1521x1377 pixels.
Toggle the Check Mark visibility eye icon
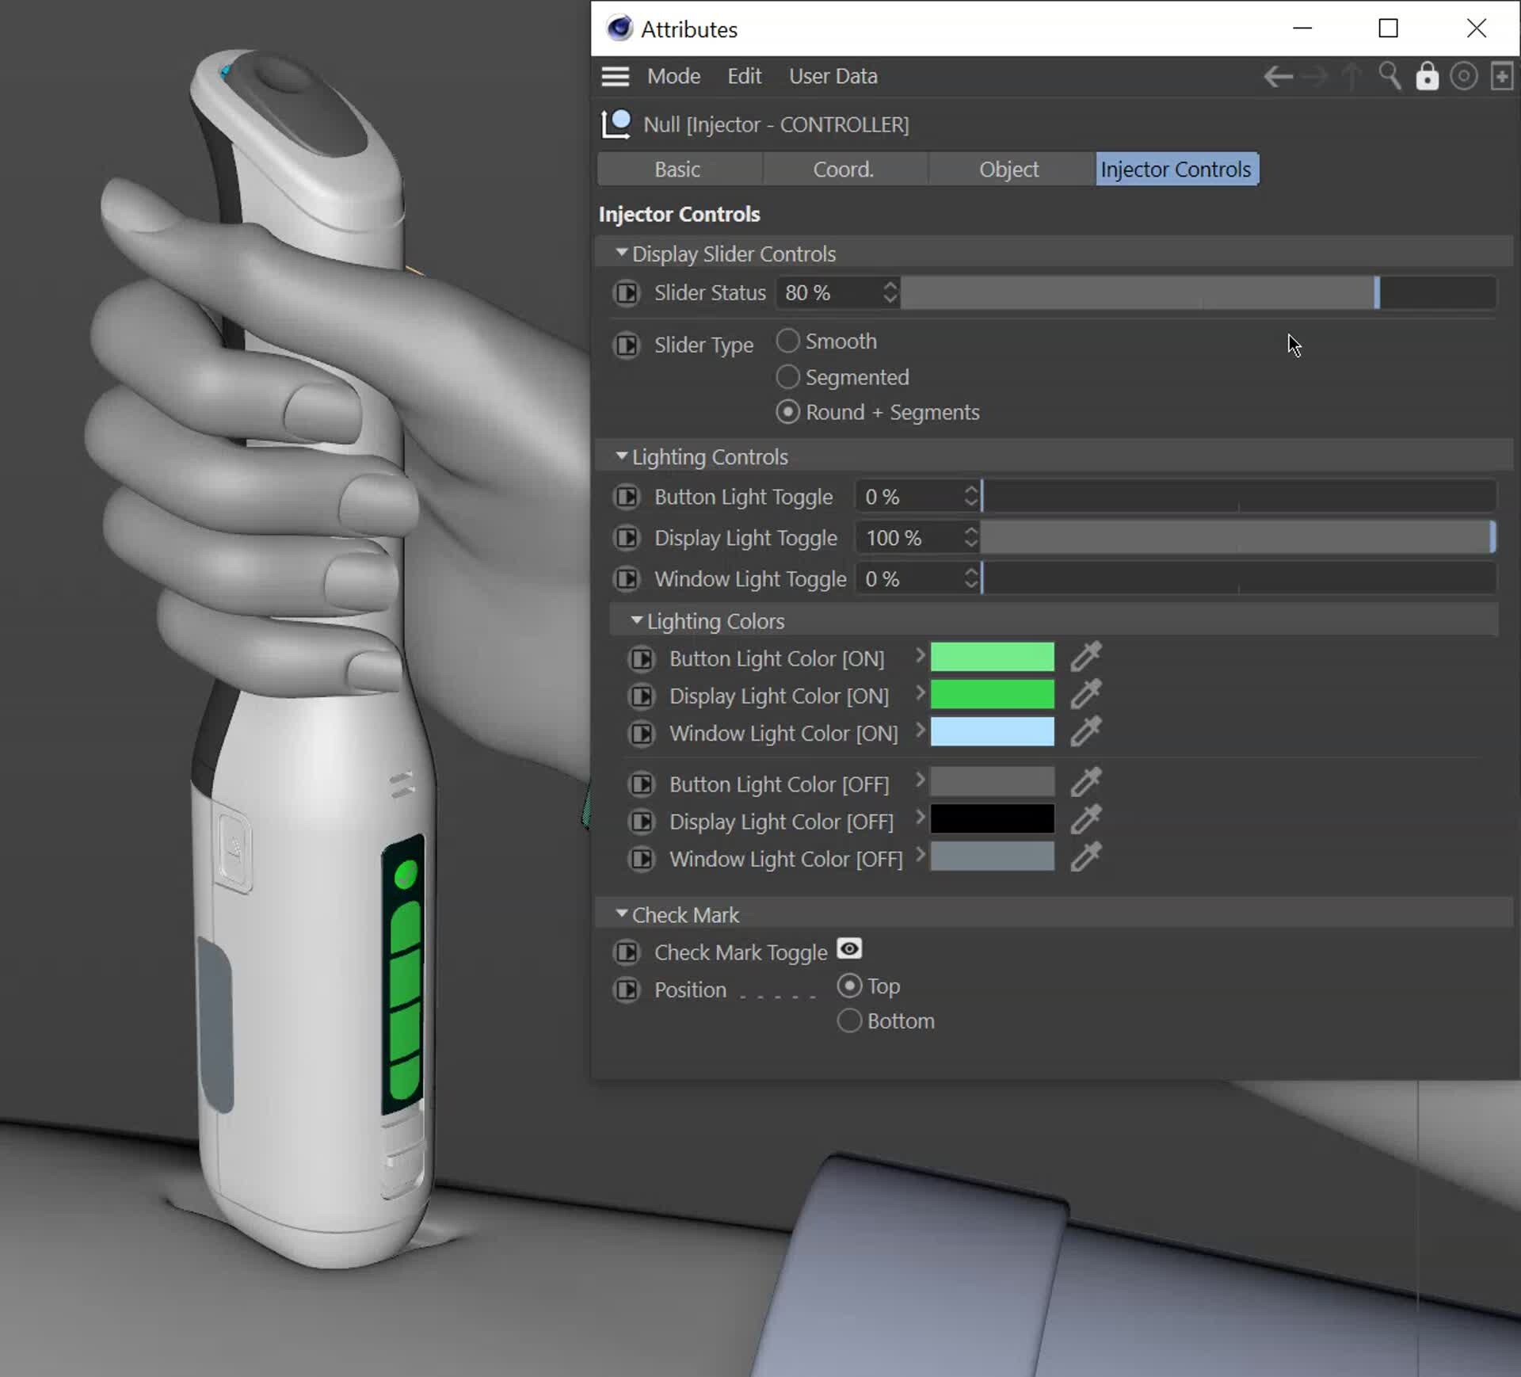[x=848, y=949]
